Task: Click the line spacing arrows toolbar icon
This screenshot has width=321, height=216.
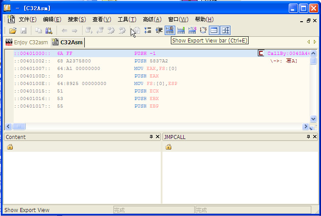Action: click(147, 31)
